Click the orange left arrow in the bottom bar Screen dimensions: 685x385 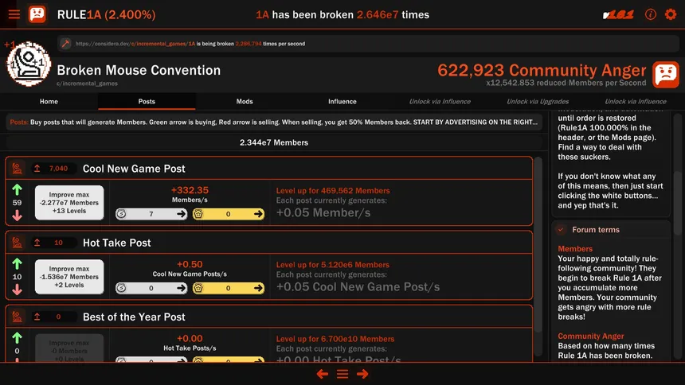coord(322,374)
